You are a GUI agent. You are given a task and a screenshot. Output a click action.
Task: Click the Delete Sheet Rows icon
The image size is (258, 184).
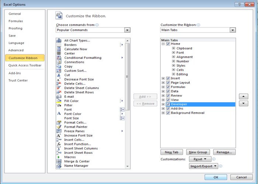pos(59,92)
